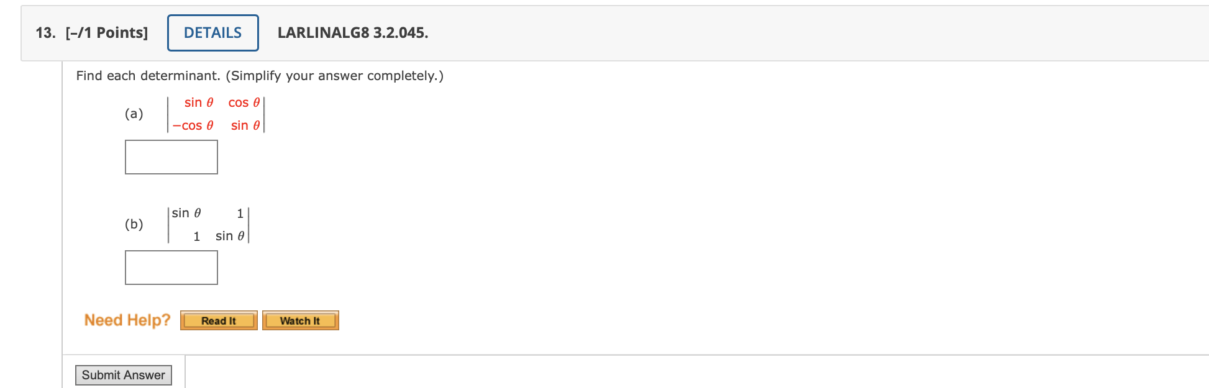The height and width of the screenshot is (388, 1209).
Task: Click the determinant matrix in part (b)
Action: tap(208, 224)
